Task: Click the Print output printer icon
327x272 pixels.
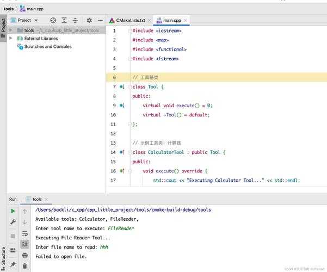Action: 25,255
